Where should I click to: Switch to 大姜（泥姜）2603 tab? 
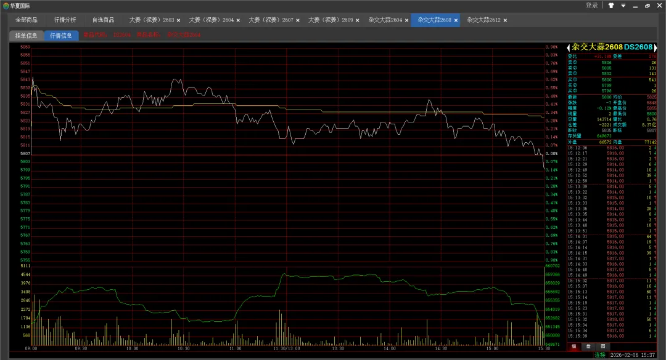[x=152, y=20]
